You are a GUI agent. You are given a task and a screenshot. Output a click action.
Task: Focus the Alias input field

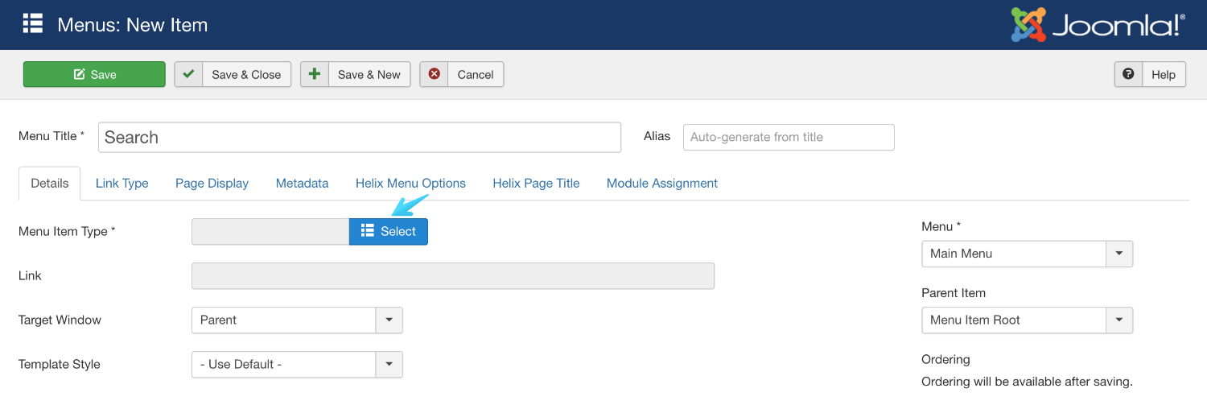click(x=789, y=137)
